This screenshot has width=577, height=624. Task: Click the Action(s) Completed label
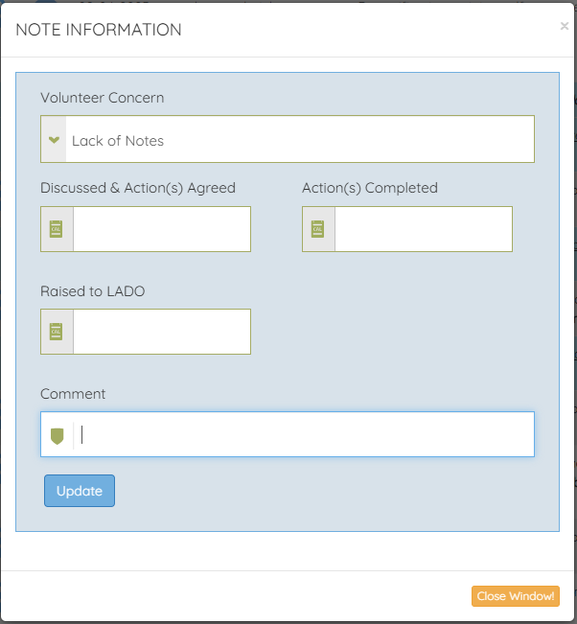point(370,188)
